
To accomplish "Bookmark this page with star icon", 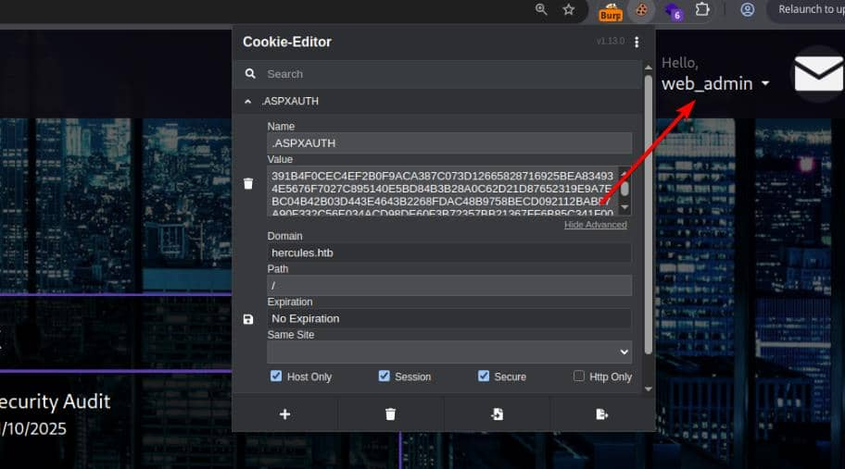I will (x=569, y=10).
